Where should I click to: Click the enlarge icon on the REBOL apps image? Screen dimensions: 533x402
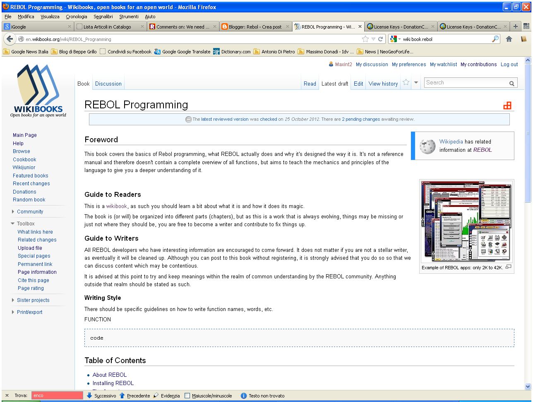[509, 267]
